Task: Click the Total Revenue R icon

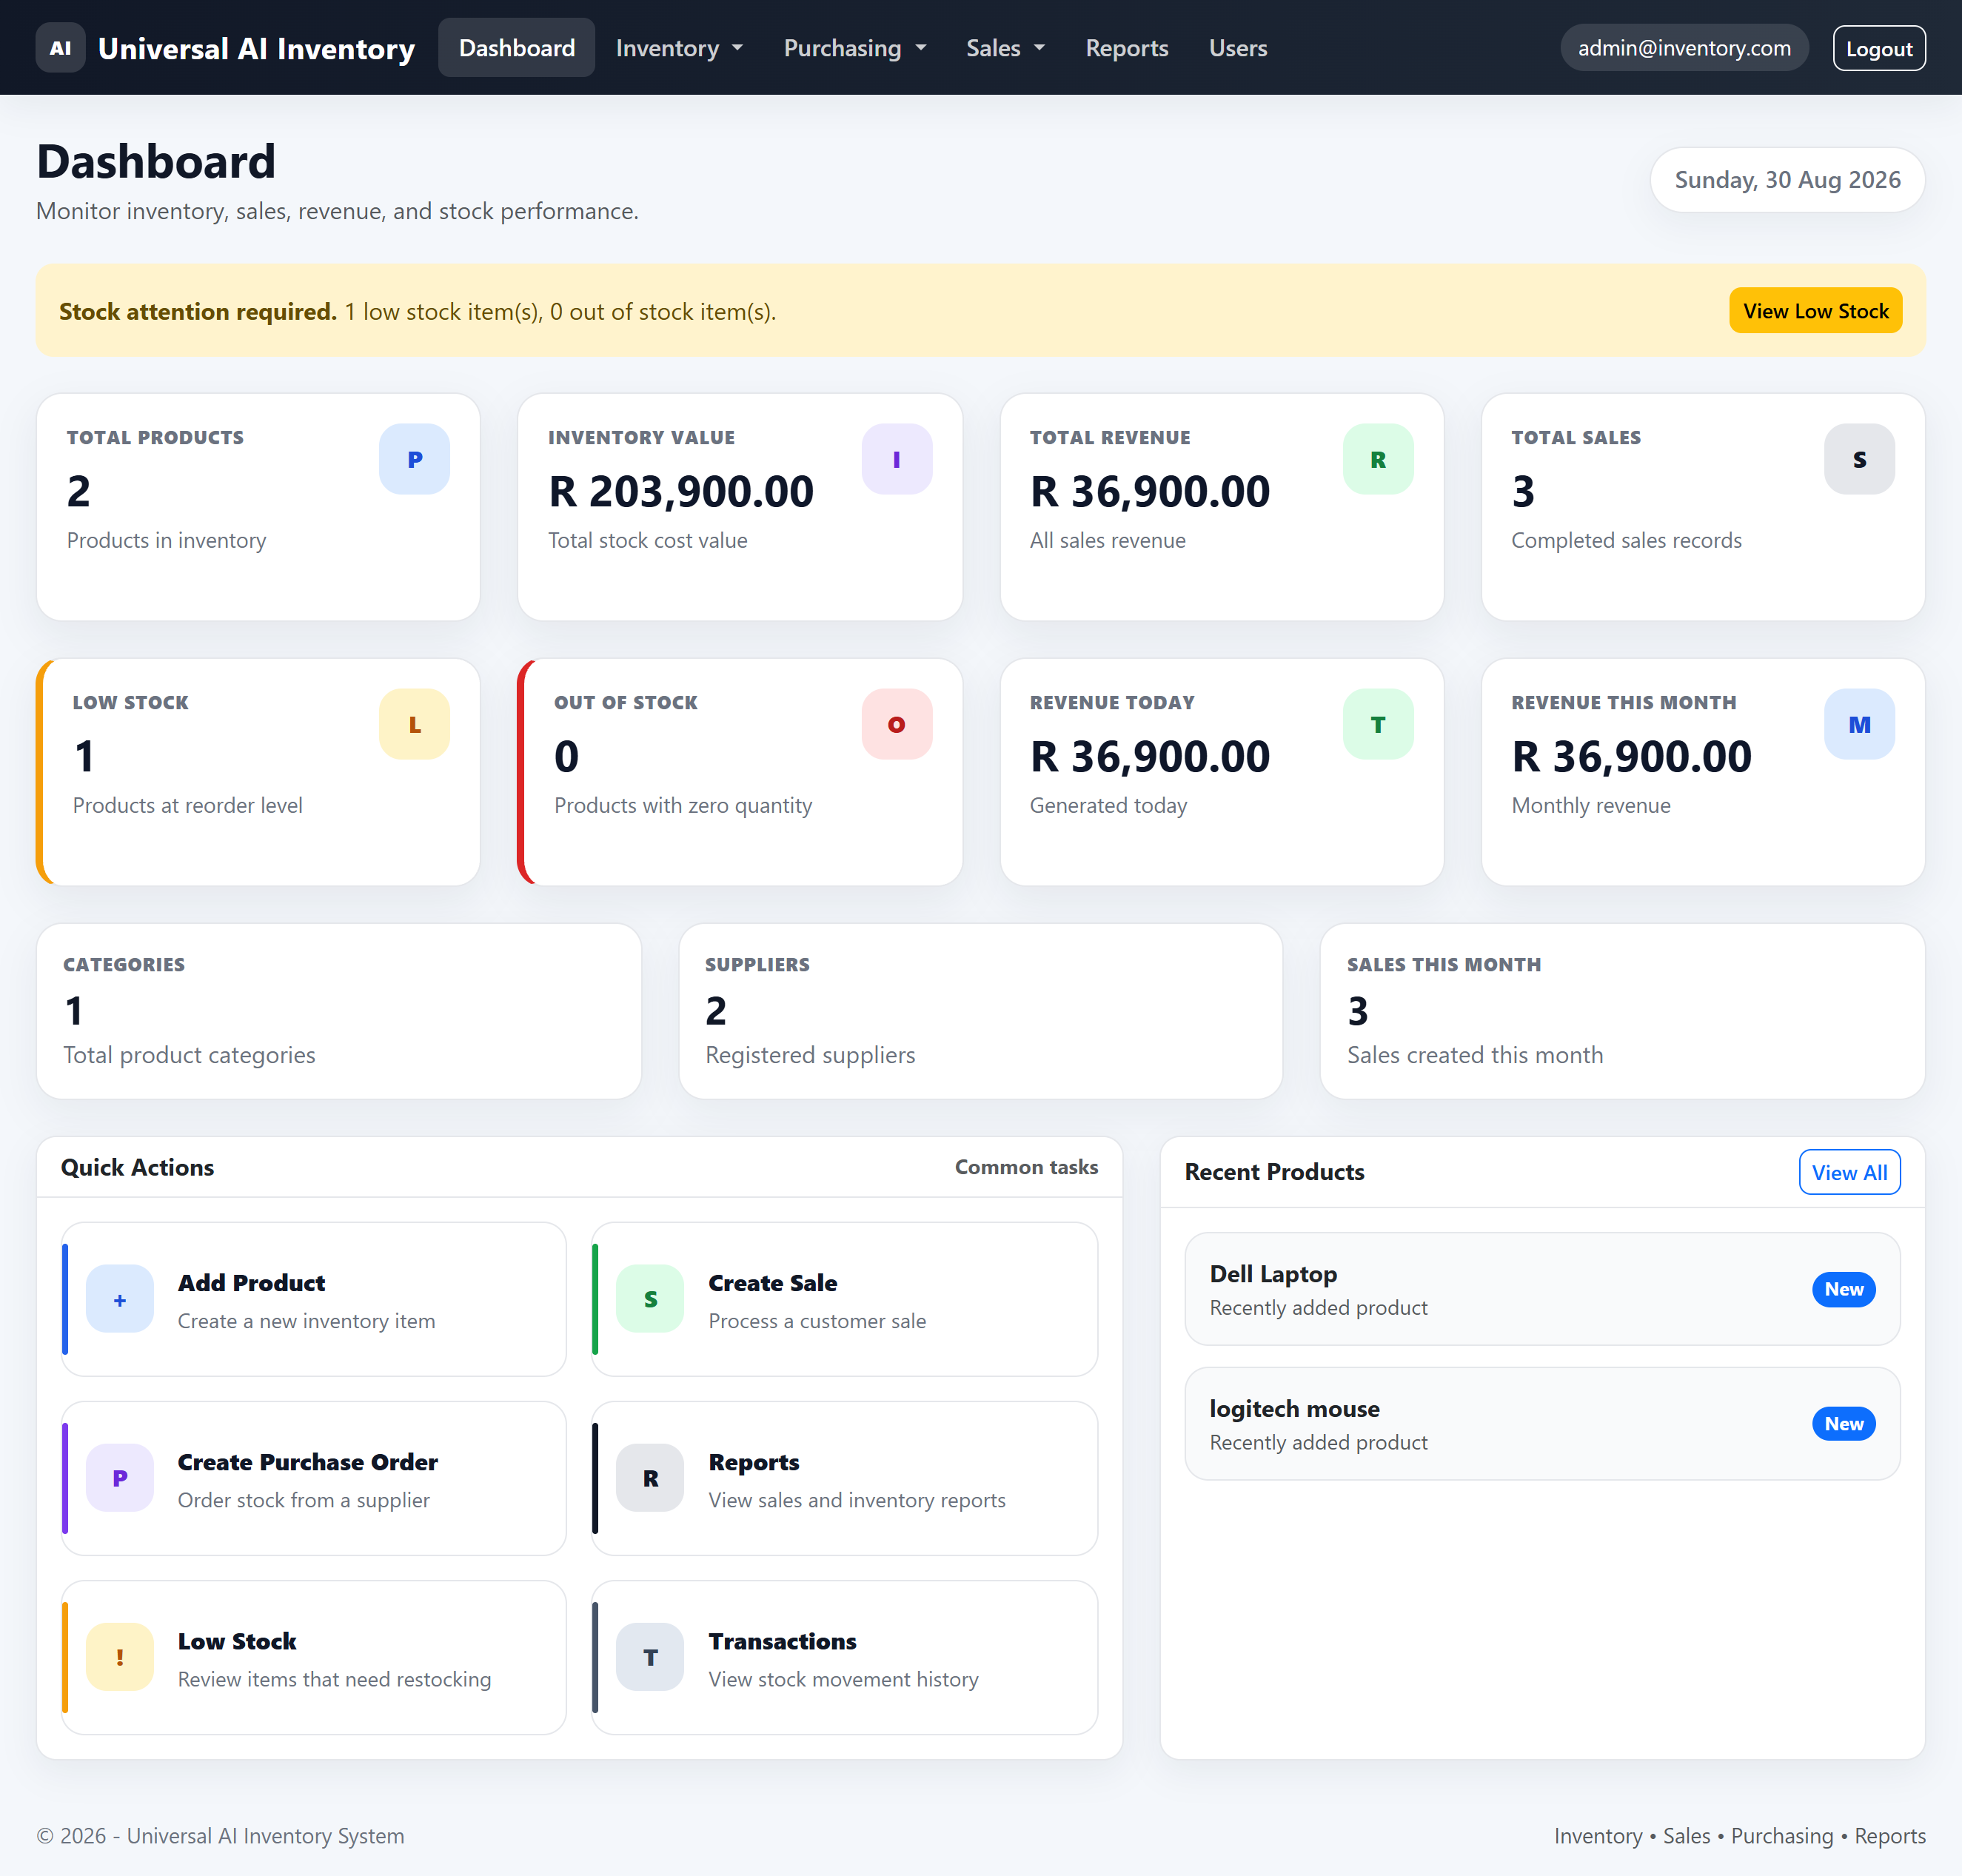Action: (x=1378, y=459)
